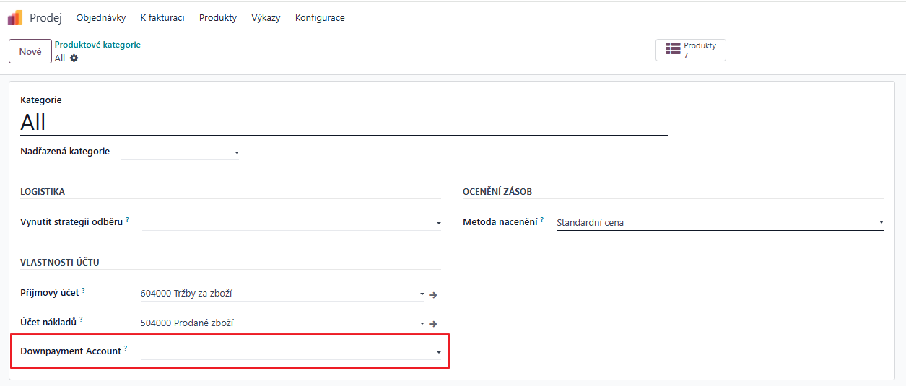
Task: Click the Příjmový účet field 604000
Action: [x=278, y=294]
